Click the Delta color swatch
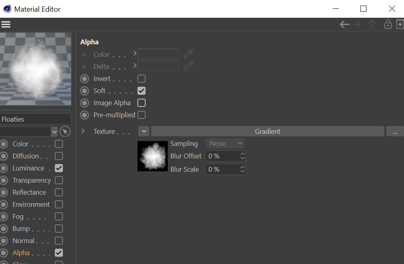 click(158, 66)
